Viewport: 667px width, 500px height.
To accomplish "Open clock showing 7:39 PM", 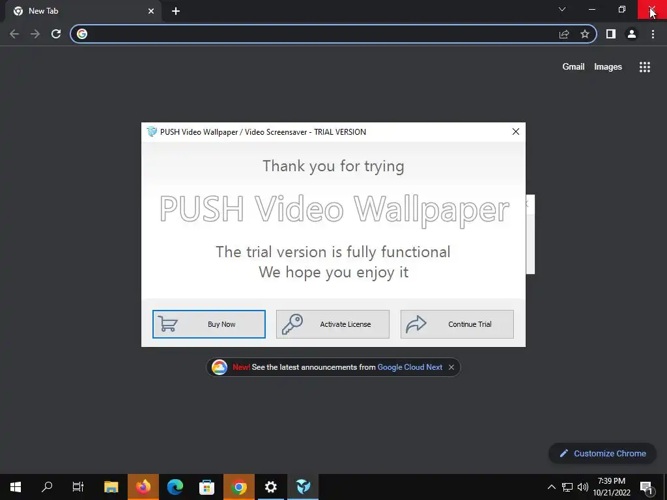I will [x=612, y=487].
